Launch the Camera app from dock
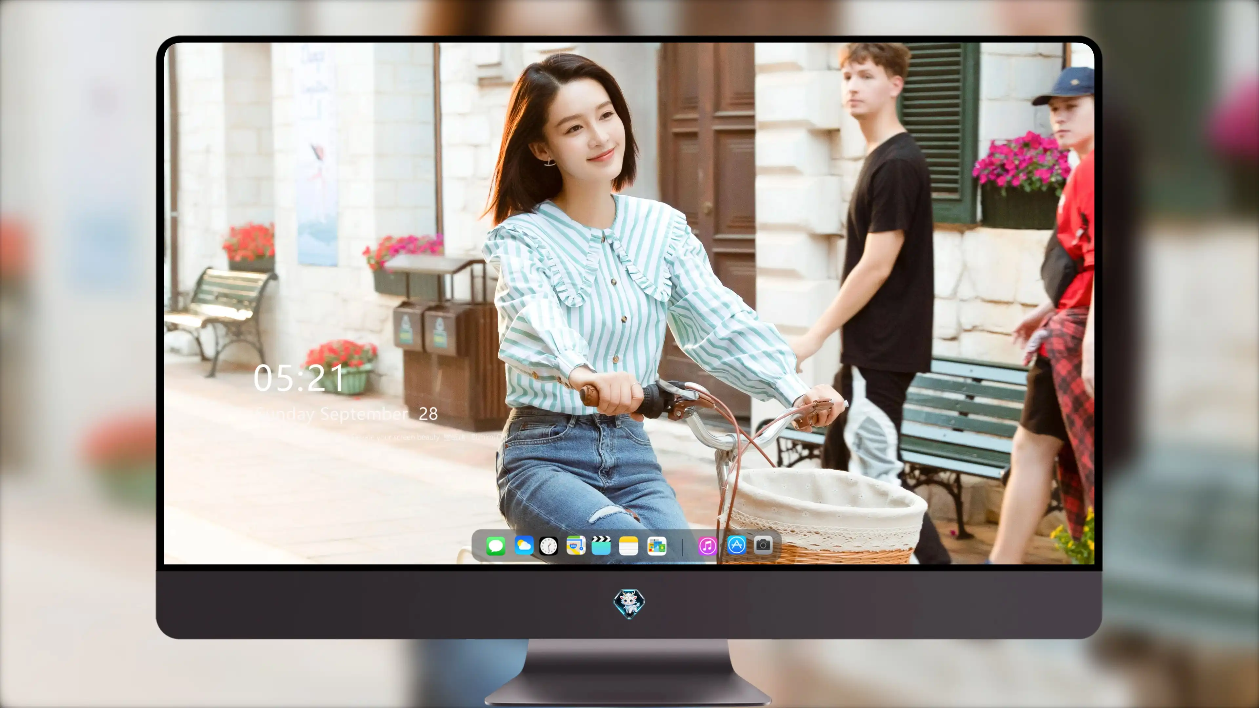The width and height of the screenshot is (1259, 708). (x=763, y=545)
